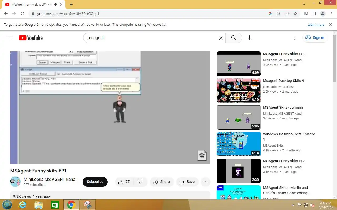The image size is (337, 210).
Task: Dislike the video with thumbs down
Action: 140,182
